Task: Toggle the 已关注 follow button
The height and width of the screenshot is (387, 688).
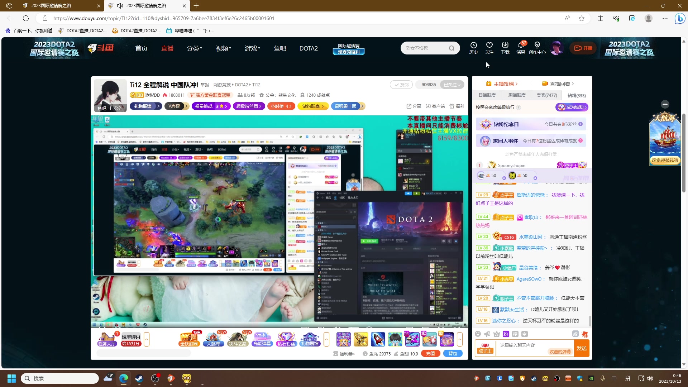Action: (x=452, y=85)
